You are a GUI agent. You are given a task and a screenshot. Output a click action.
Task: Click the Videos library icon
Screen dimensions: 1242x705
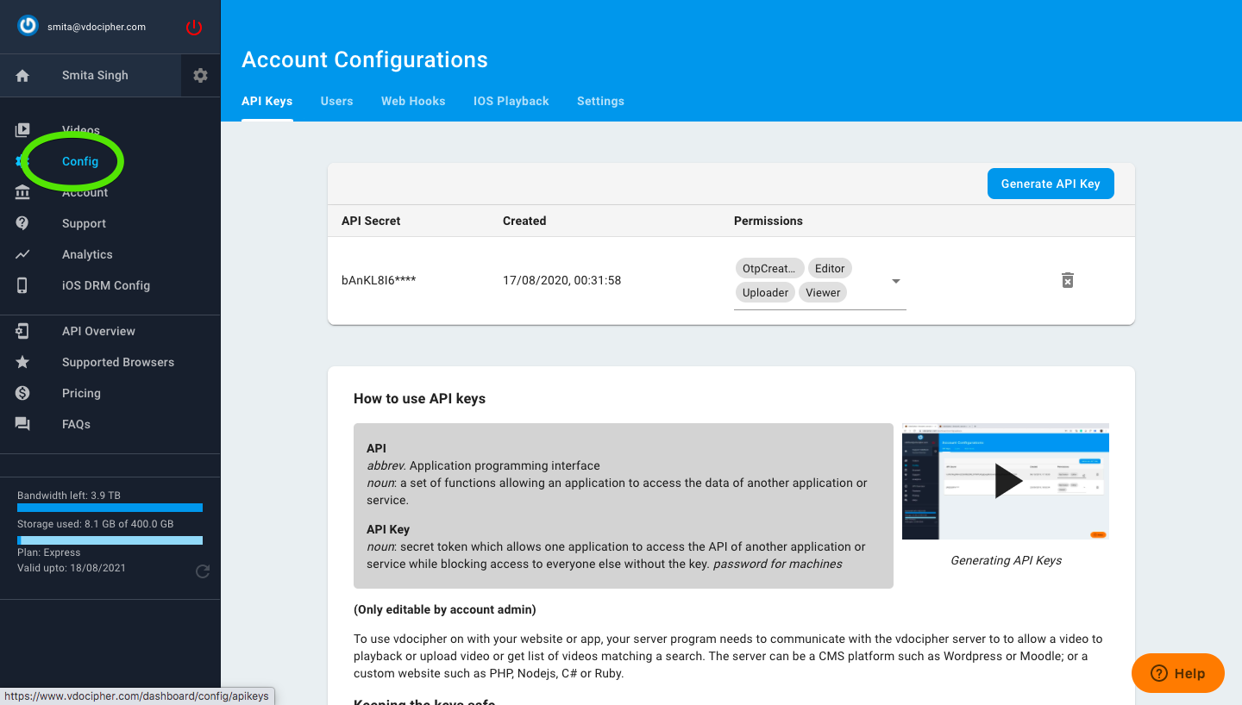(22, 130)
